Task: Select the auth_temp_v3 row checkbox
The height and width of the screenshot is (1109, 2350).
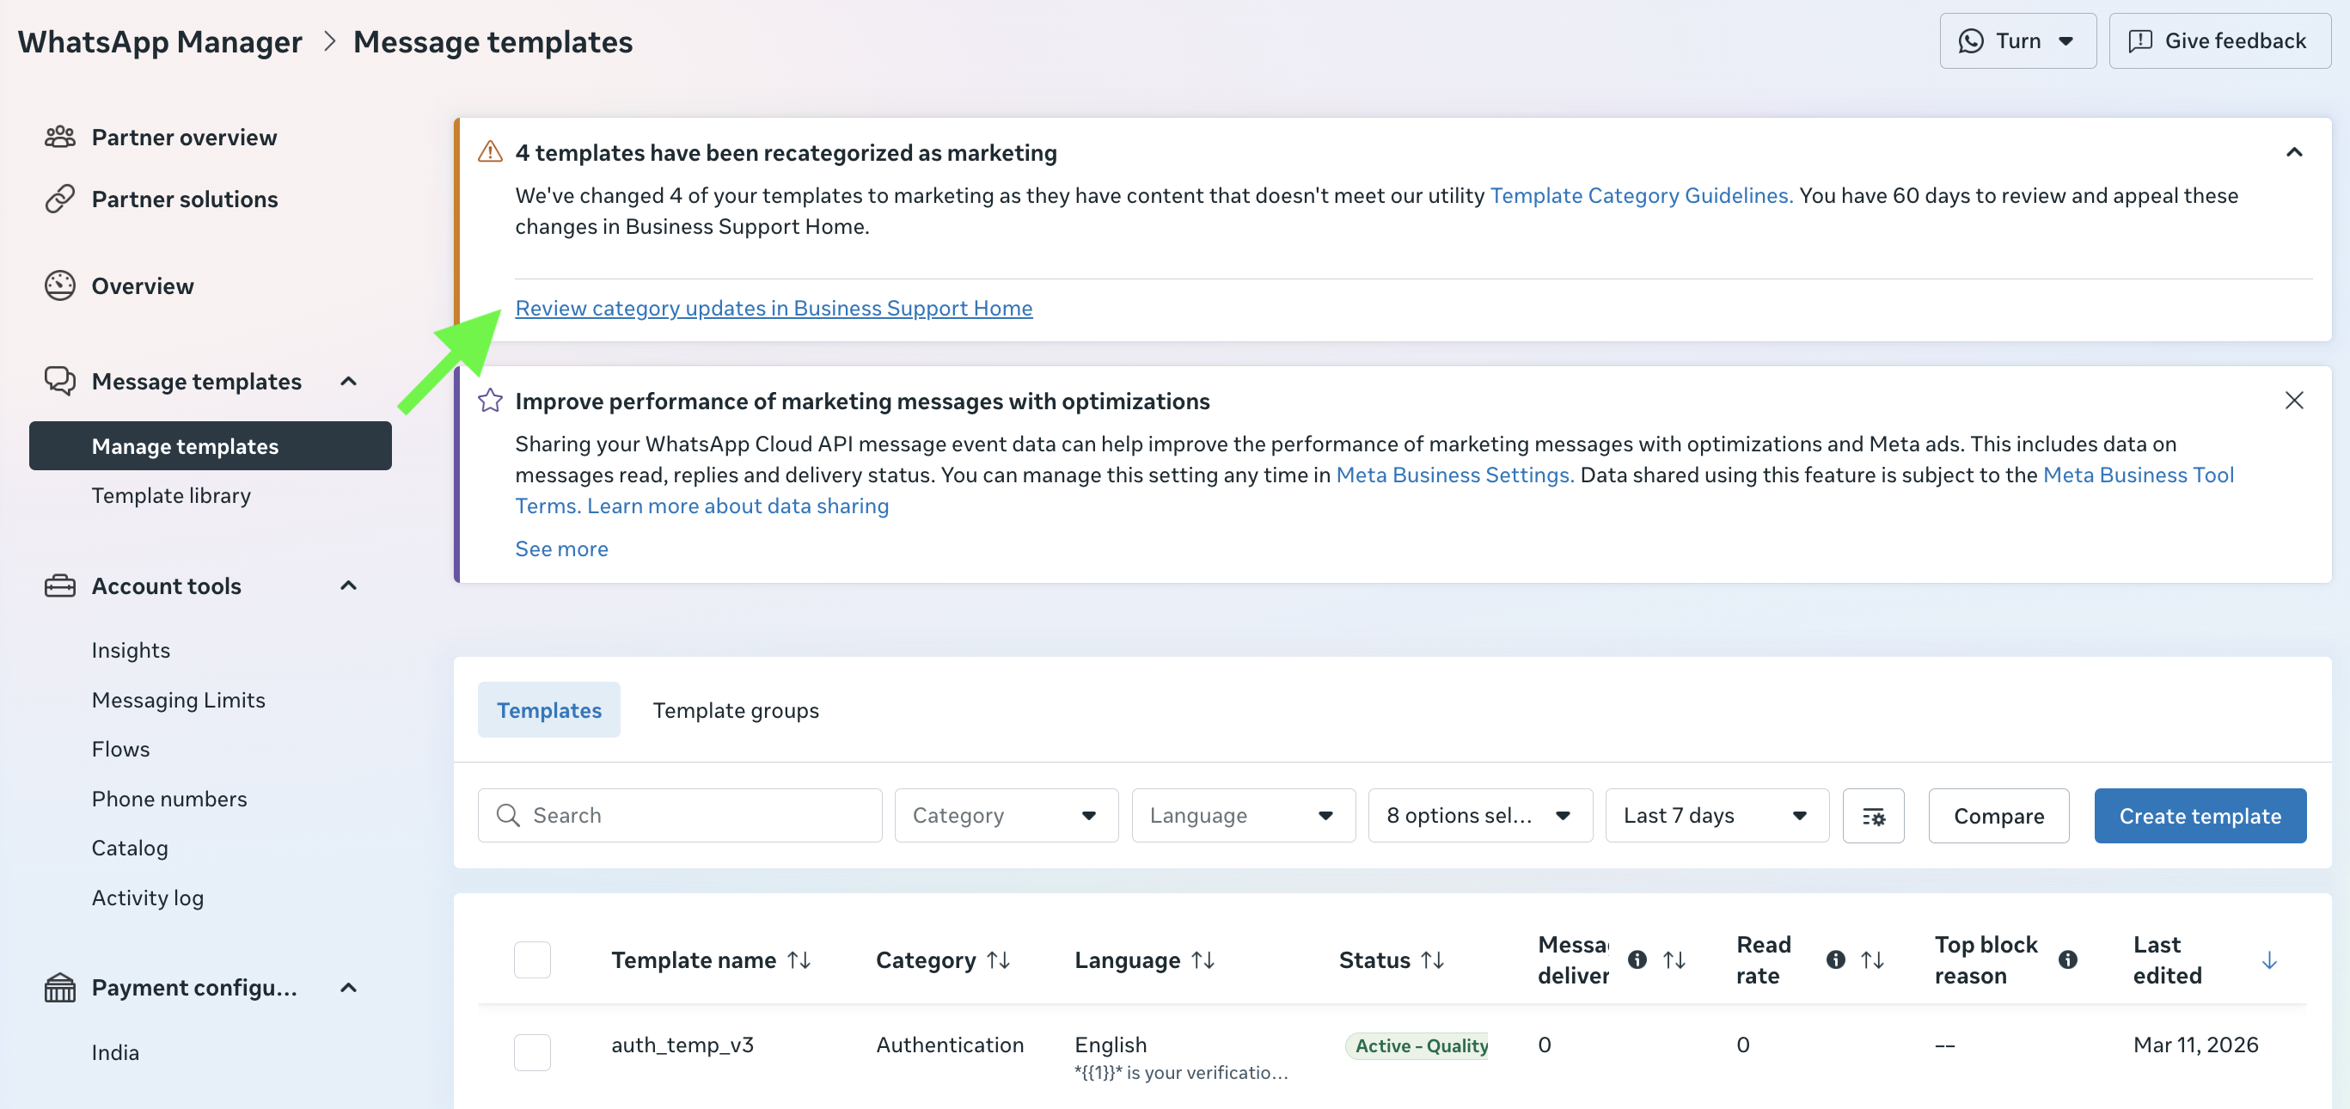Action: click(532, 1051)
